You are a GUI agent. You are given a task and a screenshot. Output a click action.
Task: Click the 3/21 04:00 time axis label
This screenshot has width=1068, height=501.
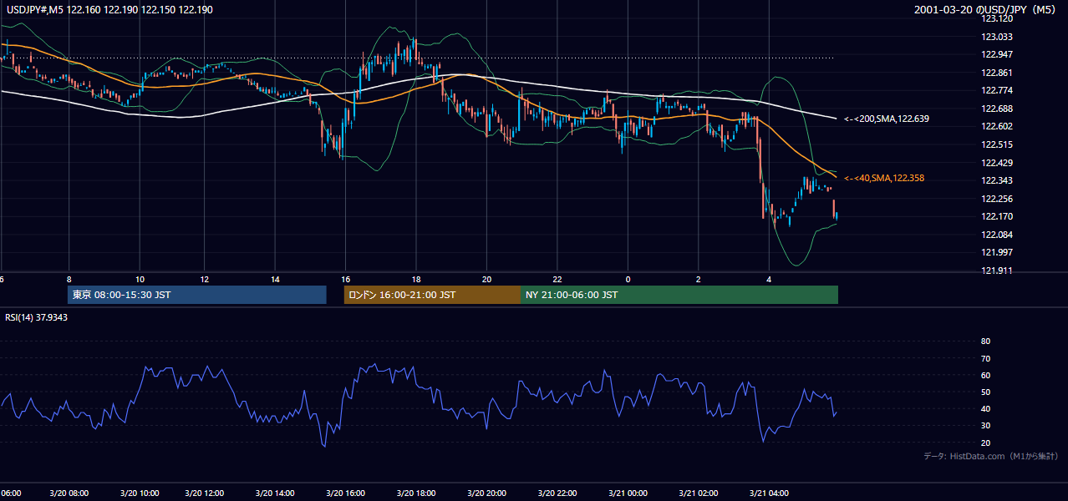[769, 493]
